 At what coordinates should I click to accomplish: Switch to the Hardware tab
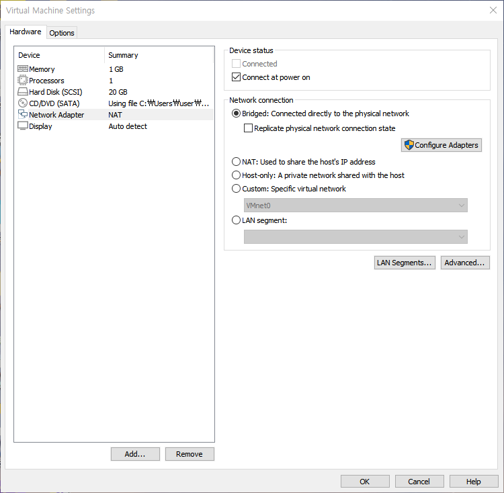click(26, 32)
